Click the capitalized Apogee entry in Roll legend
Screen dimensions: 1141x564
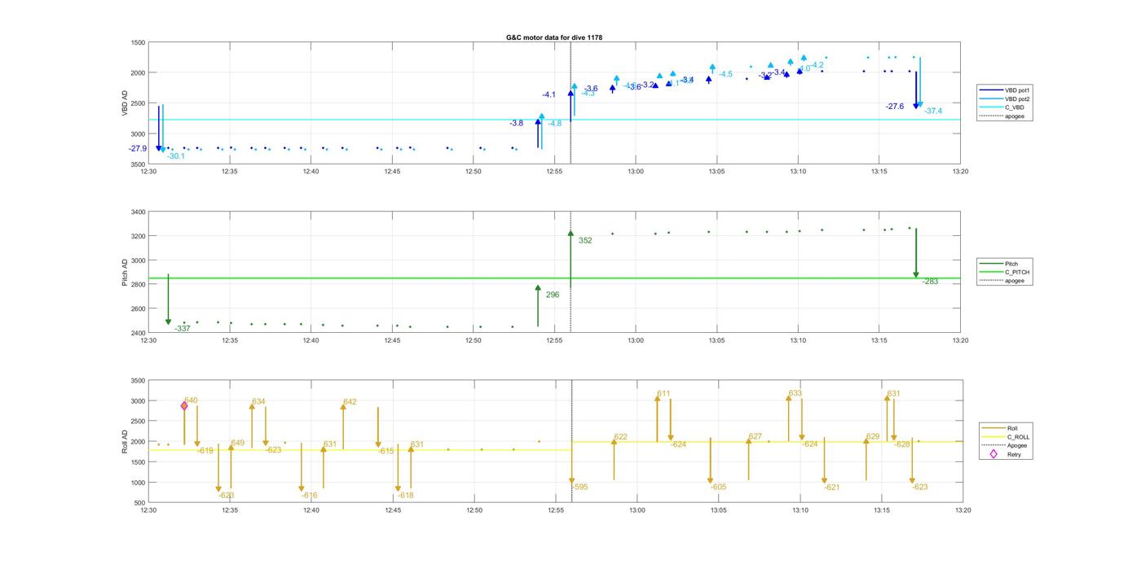point(1007,445)
